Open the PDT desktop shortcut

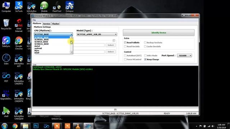tap(6, 77)
